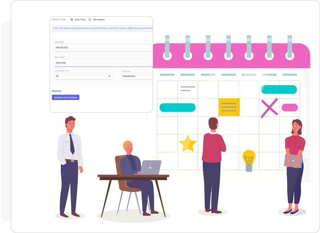Open the Duration (Minutes) dropdown arrow
Viewport: 320px width, 233px height.
click(109, 76)
